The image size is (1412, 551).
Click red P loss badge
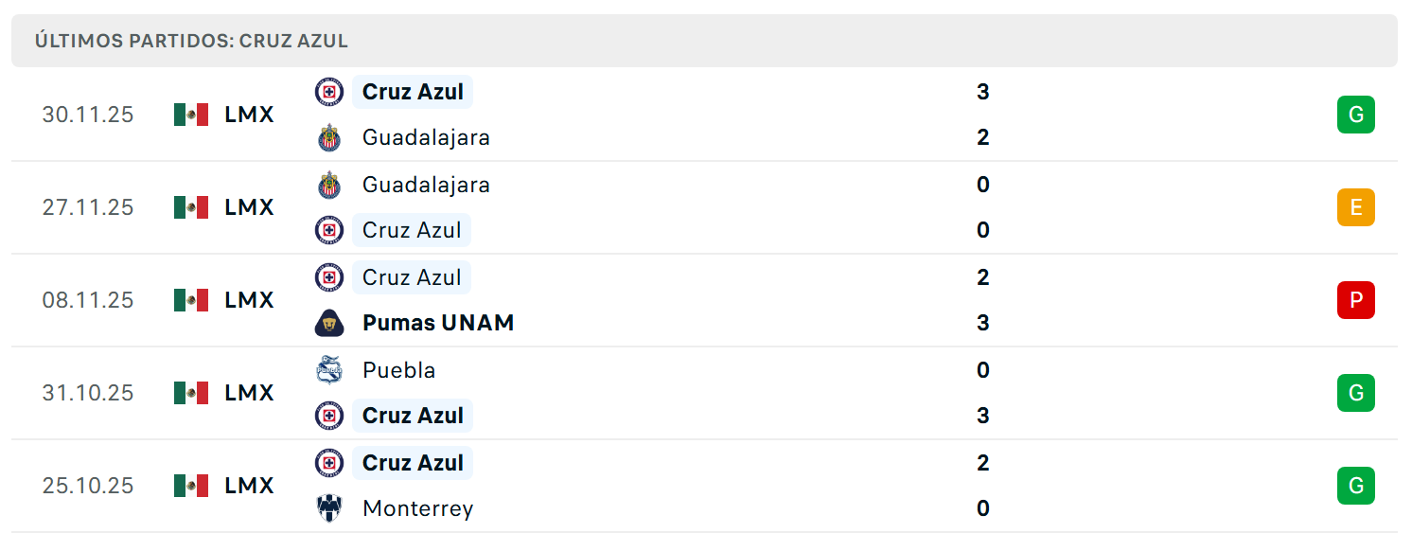pos(1355,300)
